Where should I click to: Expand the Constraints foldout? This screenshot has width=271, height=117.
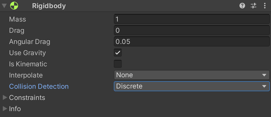5,98
